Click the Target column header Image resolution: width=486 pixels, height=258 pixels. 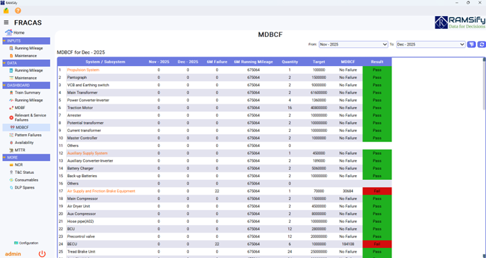[x=319, y=62]
